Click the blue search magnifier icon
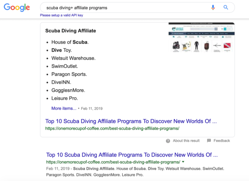249x181 pixels. tap(226, 7)
